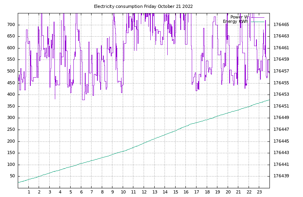Click hour label 20 on the x-axis

coord(228,192)
